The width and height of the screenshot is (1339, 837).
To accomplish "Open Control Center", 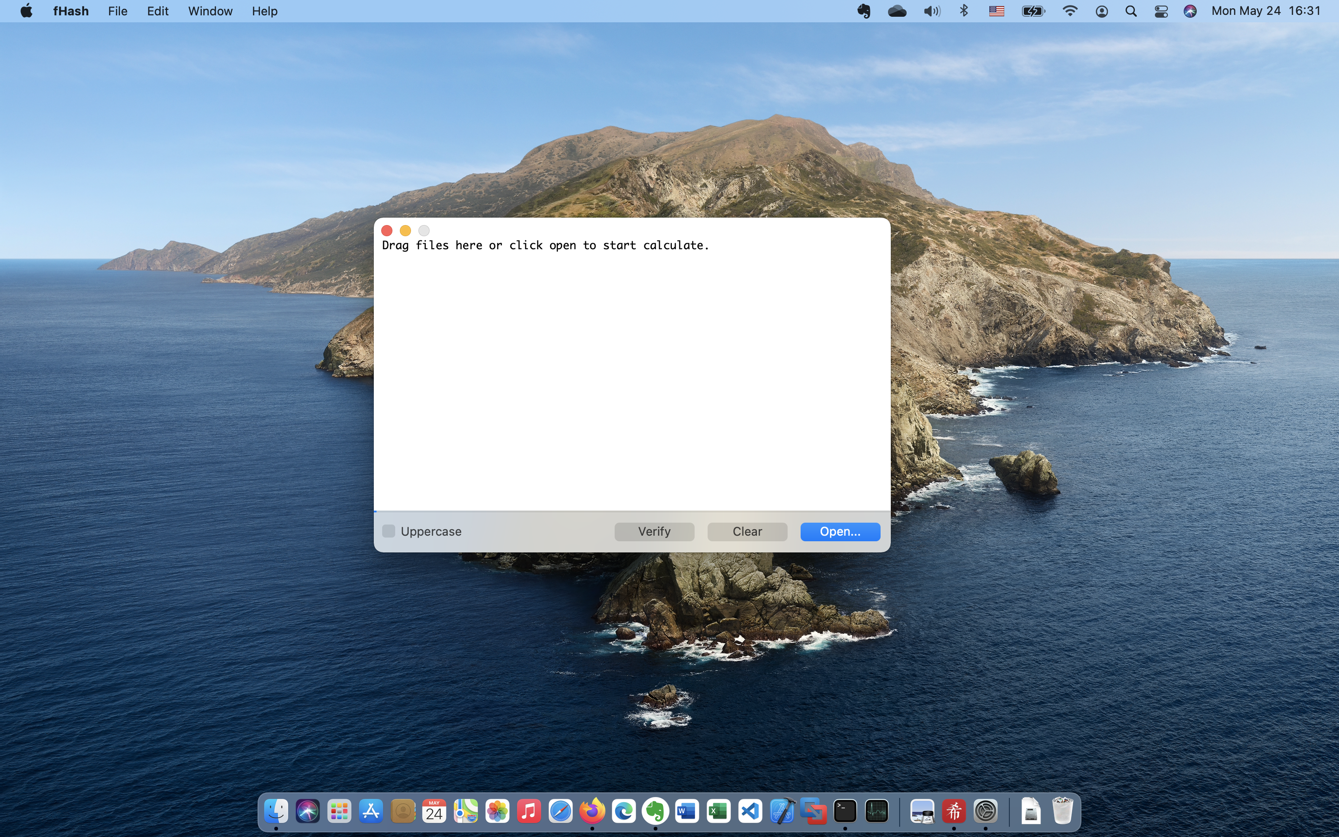I will point(1161,11).
